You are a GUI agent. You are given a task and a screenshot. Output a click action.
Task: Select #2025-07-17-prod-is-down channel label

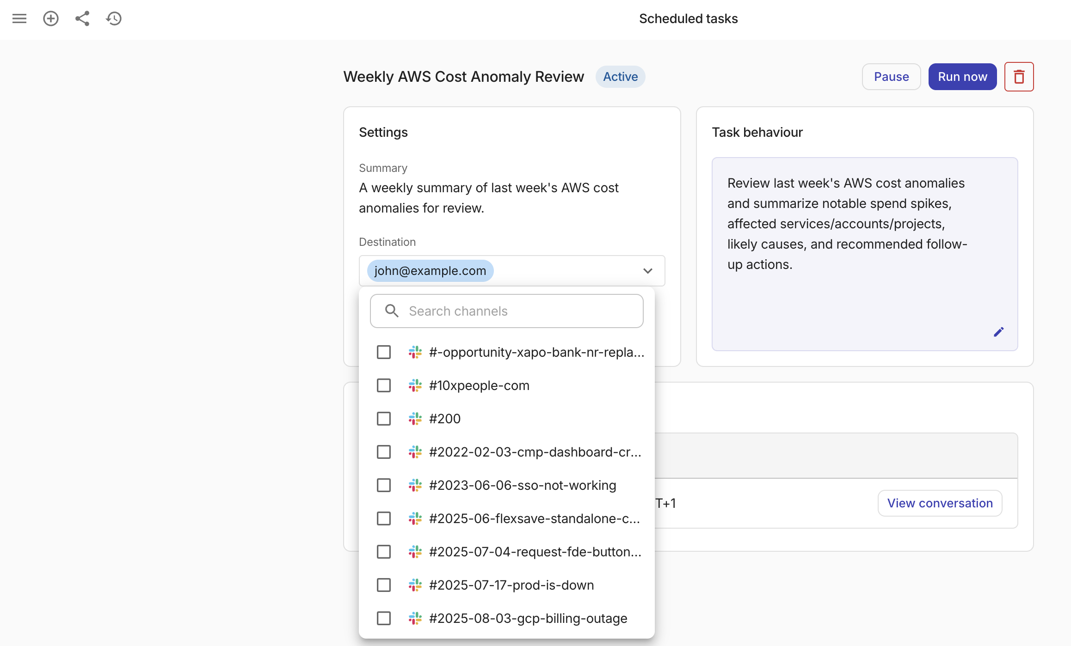(511, 585)
